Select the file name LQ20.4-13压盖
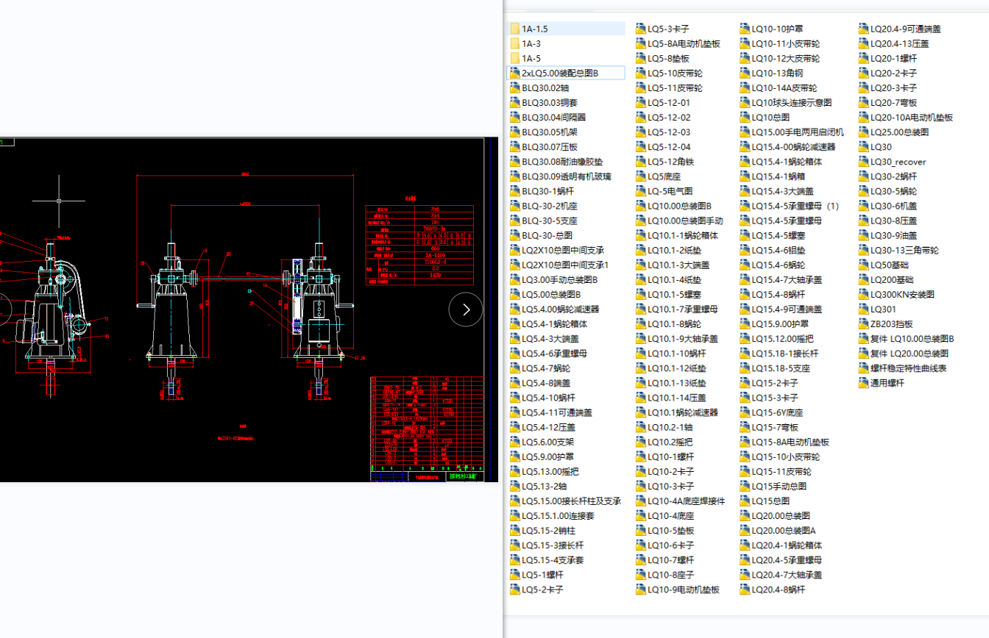Image resolution: width=989 pixels, height=638 pixels. pyautogui.click(x=900, y=43)
